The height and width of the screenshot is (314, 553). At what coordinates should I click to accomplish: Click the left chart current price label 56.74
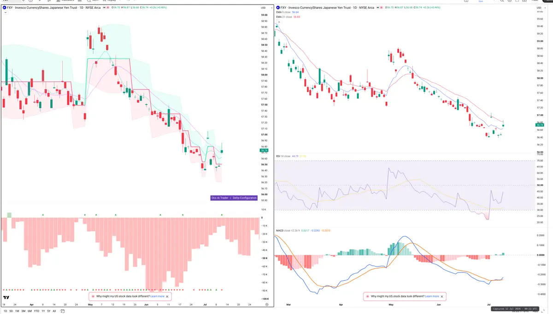264,150
